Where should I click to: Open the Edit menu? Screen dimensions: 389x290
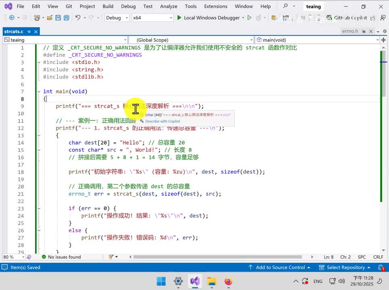click(x=36, y=6)
